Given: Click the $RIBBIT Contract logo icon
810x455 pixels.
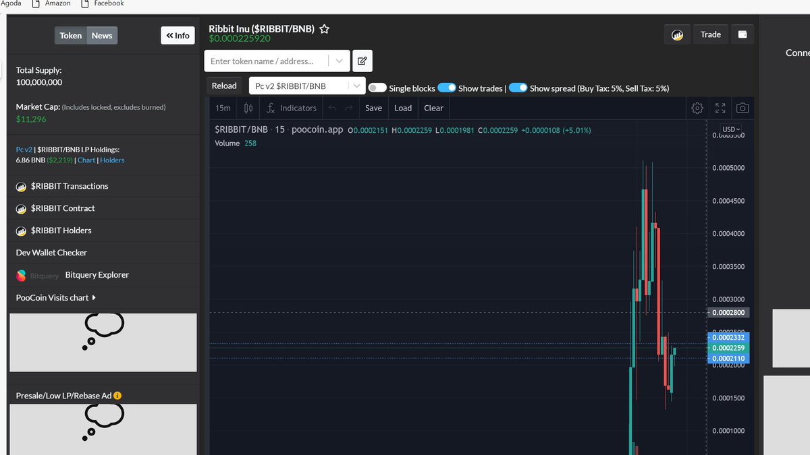Looking at the screenshot, I should tap(21, 208).
